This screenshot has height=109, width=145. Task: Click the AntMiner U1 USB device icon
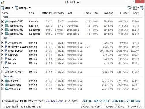point(6,42)
